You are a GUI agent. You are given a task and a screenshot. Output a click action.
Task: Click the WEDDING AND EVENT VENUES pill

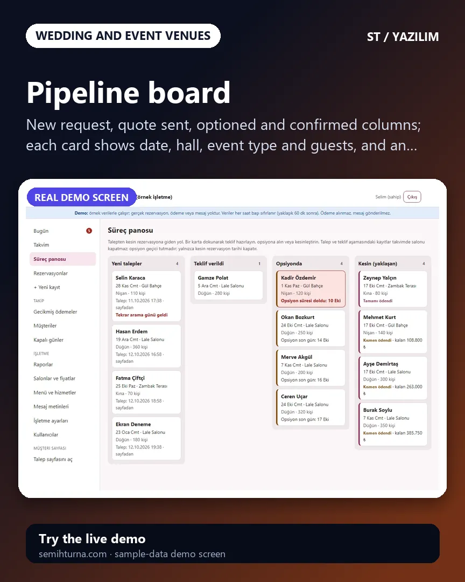coord(123,36)
